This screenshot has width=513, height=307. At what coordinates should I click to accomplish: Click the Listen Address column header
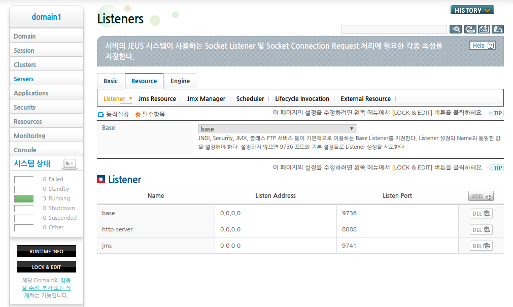276,196
